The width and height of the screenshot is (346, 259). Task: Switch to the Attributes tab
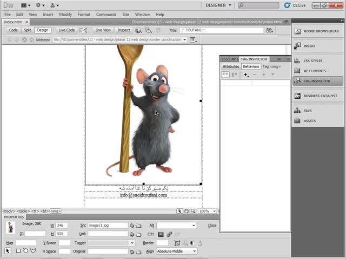point(231,66)
